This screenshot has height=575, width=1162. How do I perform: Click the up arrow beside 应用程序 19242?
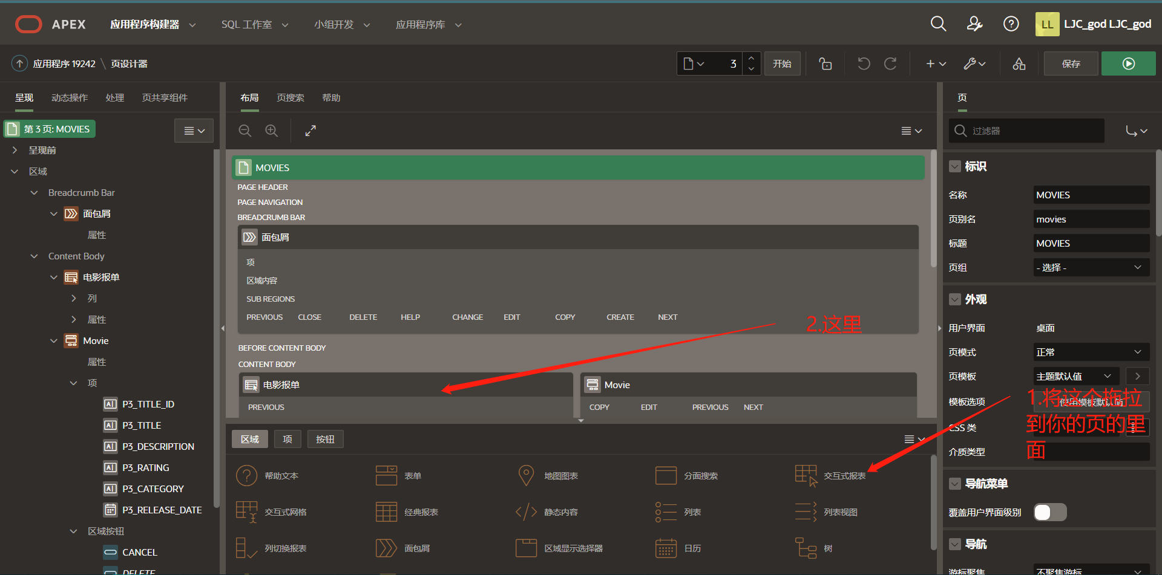tap(19, 63)
